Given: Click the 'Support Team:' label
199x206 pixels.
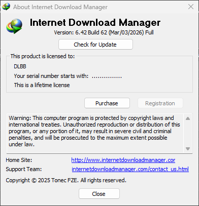Looking at the screenshot, I should coord(24,169).
